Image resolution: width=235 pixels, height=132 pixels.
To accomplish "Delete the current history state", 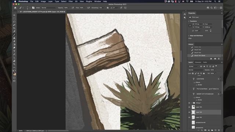I will pyautogui.click(x=219, y=59).
